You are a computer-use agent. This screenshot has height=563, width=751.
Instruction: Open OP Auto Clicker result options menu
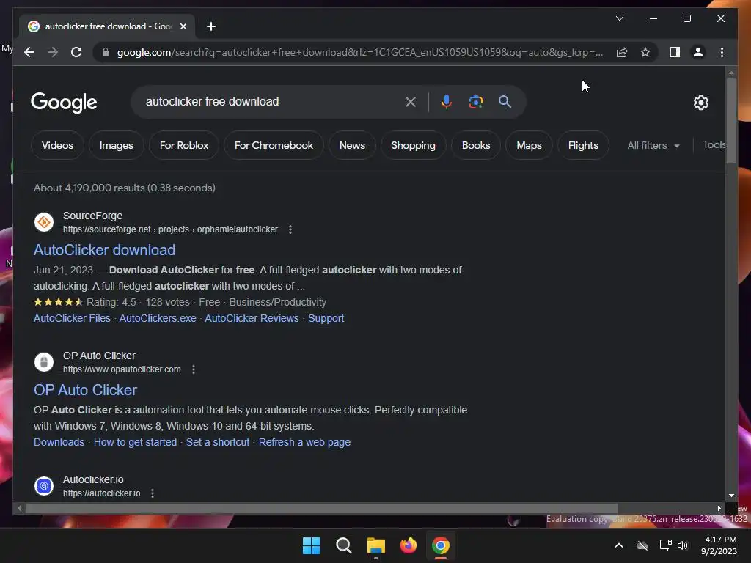point(194,369)
